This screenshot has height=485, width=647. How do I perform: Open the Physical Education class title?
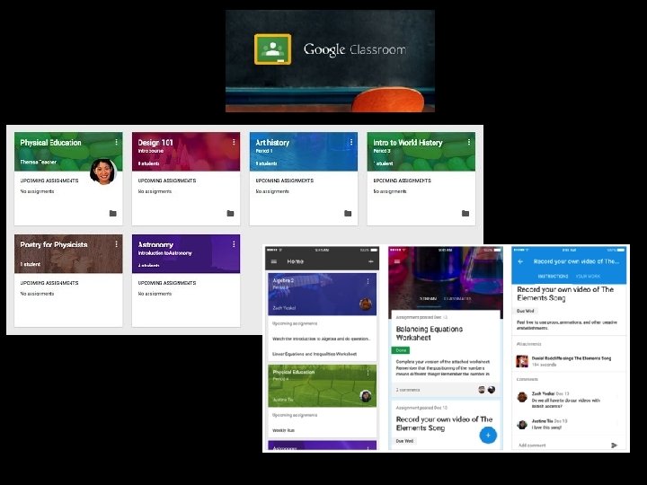[50, 143]
